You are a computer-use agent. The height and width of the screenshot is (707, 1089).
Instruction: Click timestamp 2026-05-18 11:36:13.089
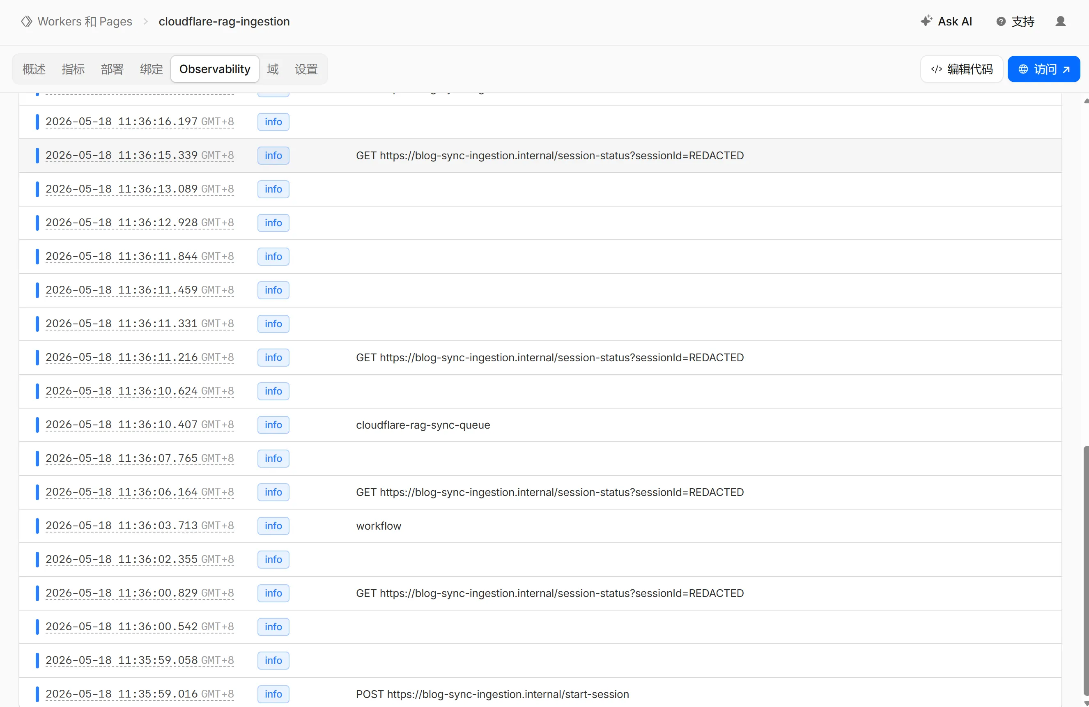coord(140,189)
